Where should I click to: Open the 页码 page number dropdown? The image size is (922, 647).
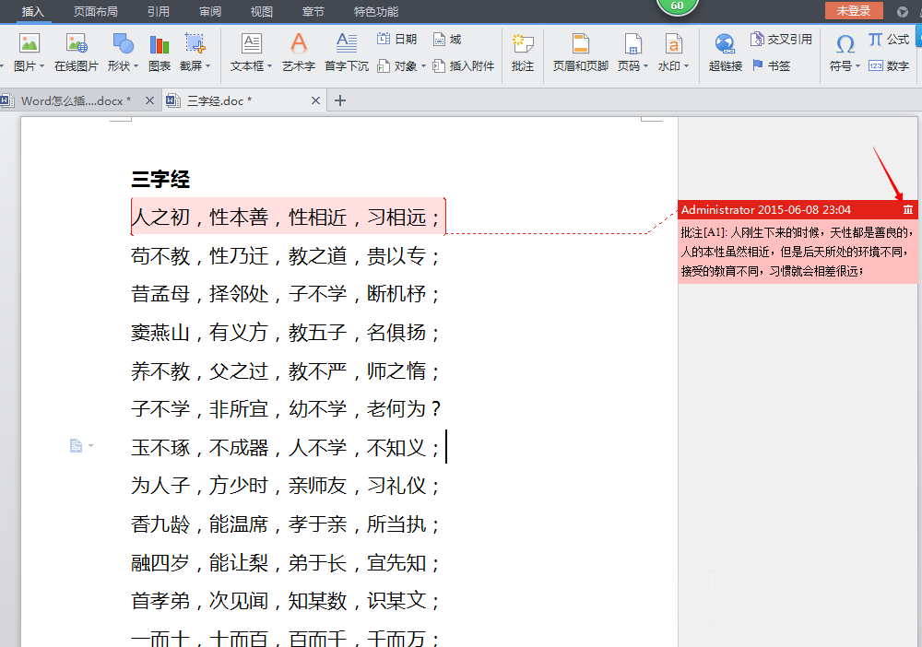(646, 66)
